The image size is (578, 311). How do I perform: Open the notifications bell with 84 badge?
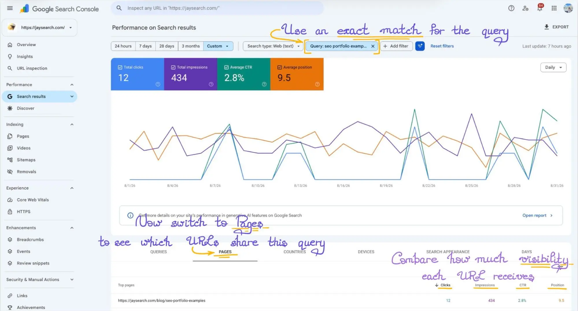540,8
